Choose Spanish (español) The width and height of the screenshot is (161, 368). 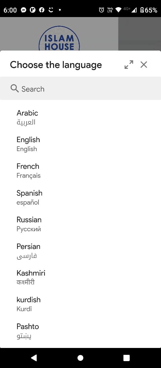[80, 197]
